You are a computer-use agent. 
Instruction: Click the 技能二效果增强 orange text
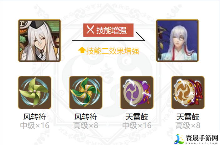point(113,51)
